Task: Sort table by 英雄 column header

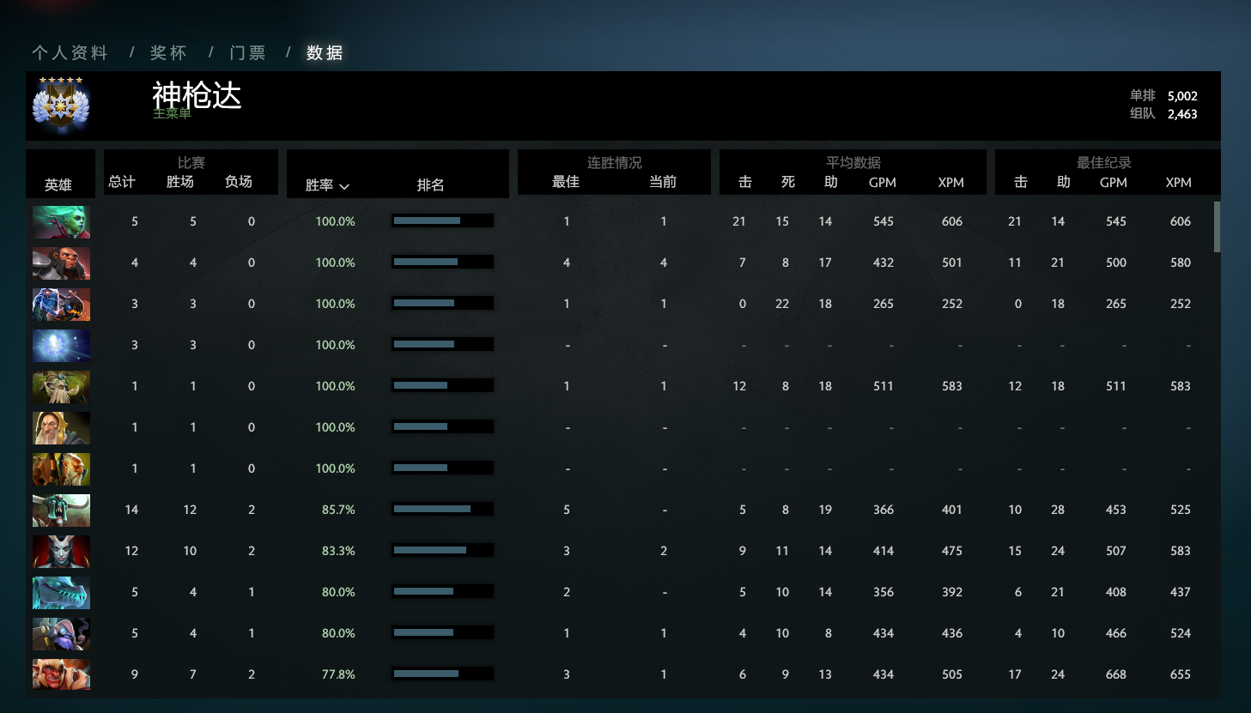Action: pyautogui.click(x=58, y=184)
